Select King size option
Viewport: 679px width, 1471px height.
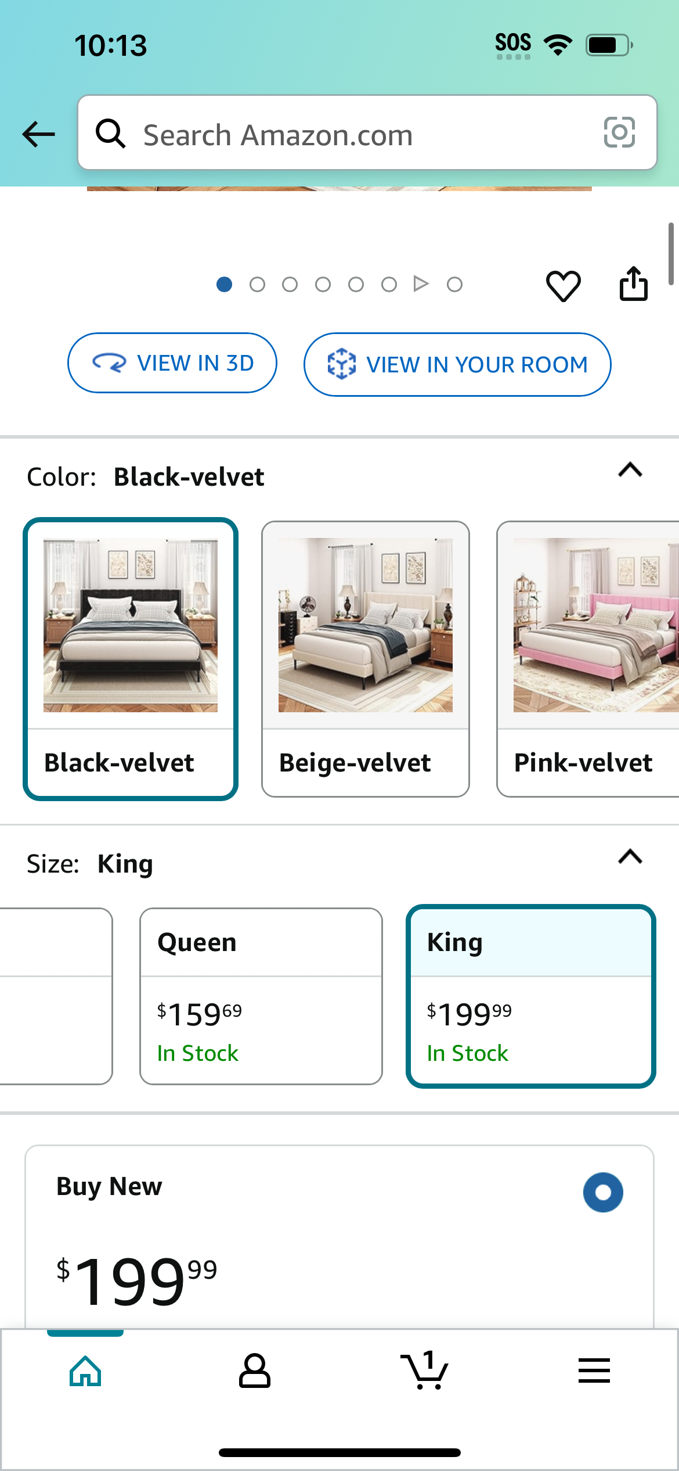(531, 996)
